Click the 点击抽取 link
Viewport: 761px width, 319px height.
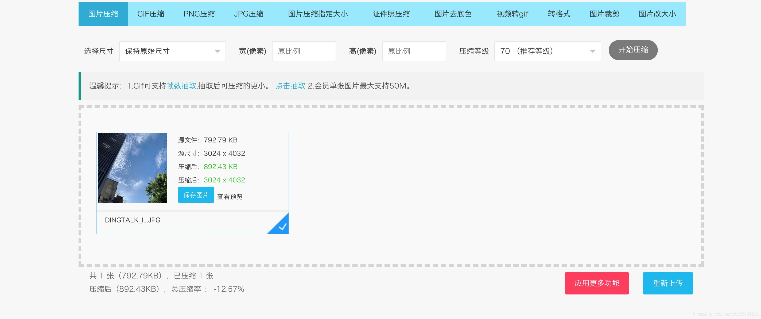tap(290, 86)
